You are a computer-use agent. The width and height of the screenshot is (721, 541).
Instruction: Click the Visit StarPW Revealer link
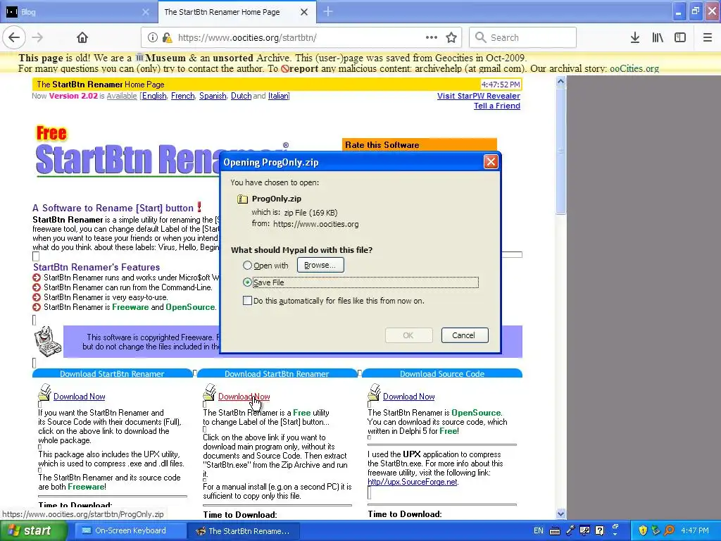478,96
